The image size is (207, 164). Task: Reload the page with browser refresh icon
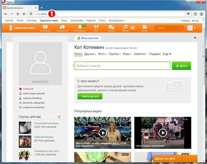click(18, 14)
